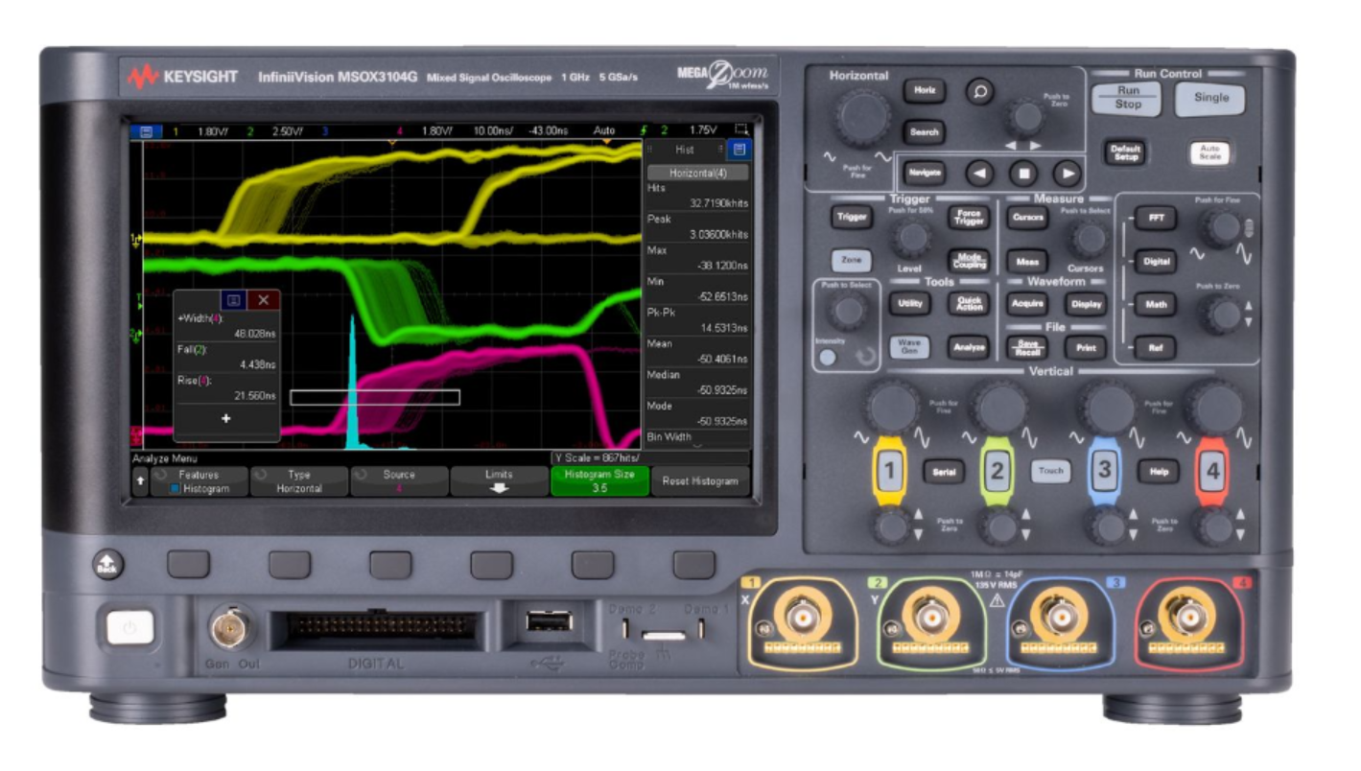Screen dimensions: 1361x771
Task: Click the channel 1 yellow button
Action: (x=889, y=472)
